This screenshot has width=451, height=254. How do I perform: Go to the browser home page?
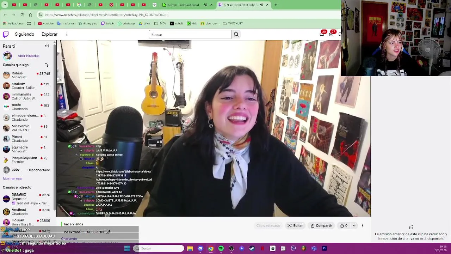coord(30,15)
